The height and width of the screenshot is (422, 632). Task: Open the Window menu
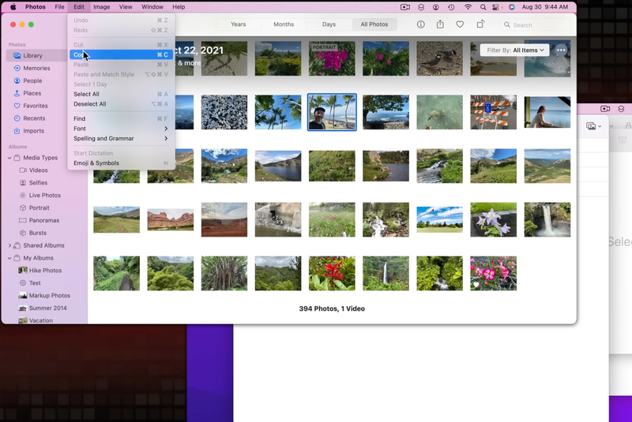coord(152,7)
